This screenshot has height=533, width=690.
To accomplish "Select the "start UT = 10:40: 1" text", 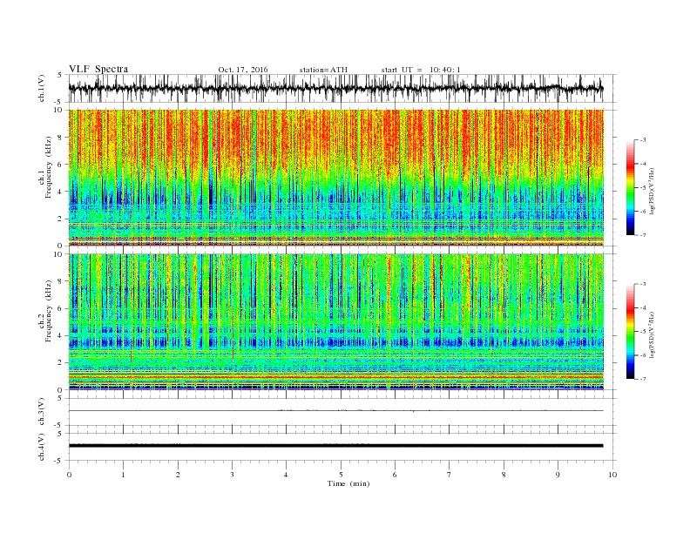I will point(421,70).
